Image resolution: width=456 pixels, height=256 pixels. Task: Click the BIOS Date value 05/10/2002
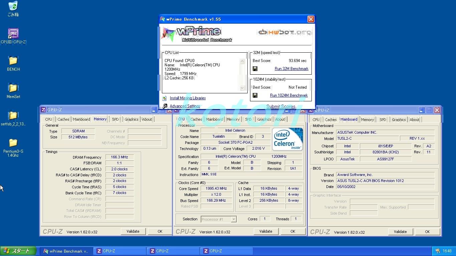[385, 187]
